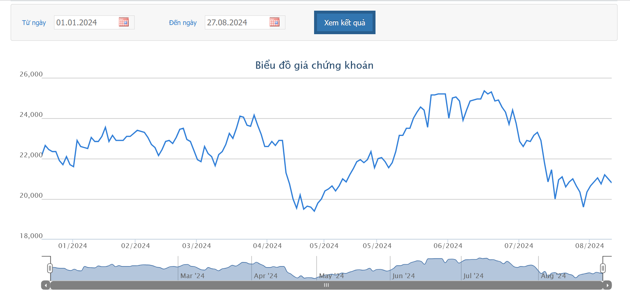The image size is (630, 298).
Task: Click Apr '24 in the navigator
Action: tap(266, 276)
